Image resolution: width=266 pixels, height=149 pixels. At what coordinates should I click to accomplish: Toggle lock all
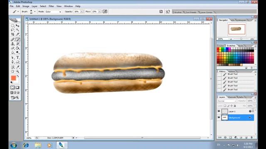235,106
